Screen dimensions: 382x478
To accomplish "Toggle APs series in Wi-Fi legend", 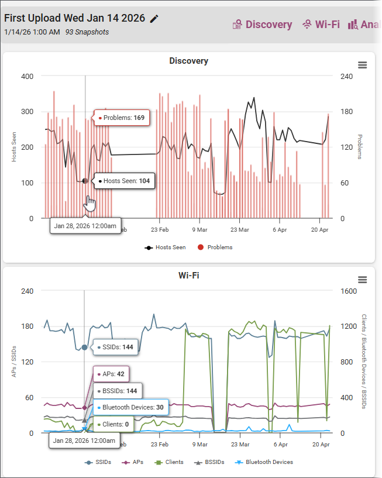I will point(132,462).
